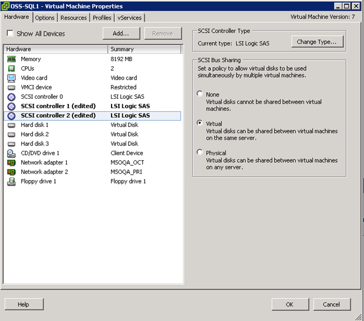364x321 pixels.
Task: Select the CPUs row label
Action: 27,68
